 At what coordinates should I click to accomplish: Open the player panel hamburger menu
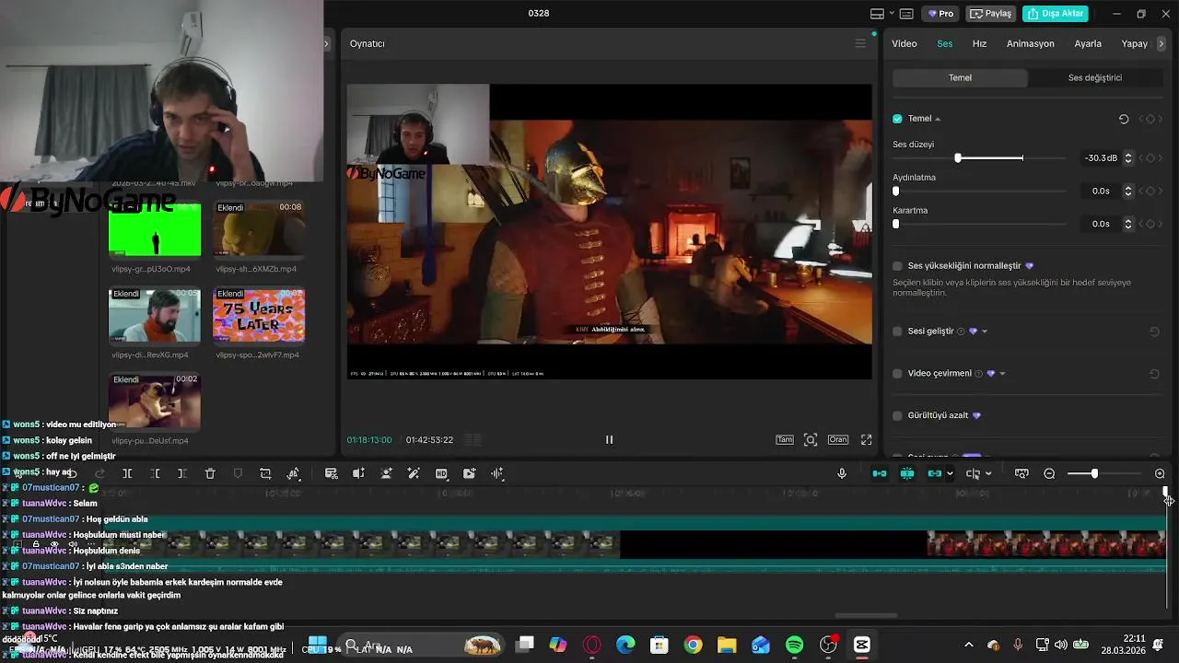860,43
